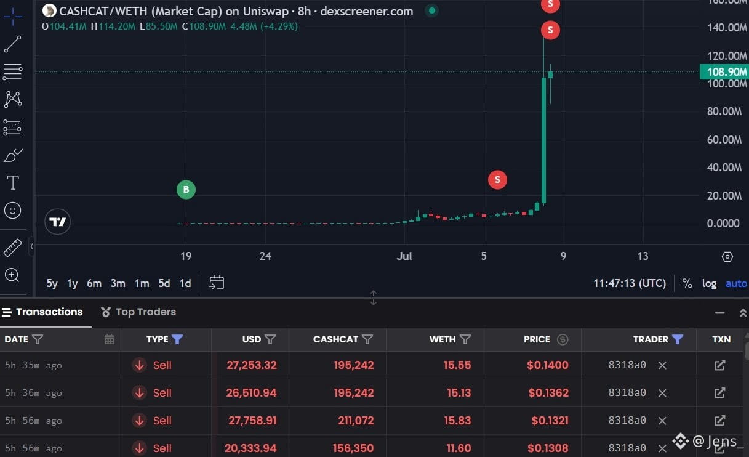The image size is (749, 457).
Task: Click the WETH amount 15.13
Action: (x=459, y=393)
